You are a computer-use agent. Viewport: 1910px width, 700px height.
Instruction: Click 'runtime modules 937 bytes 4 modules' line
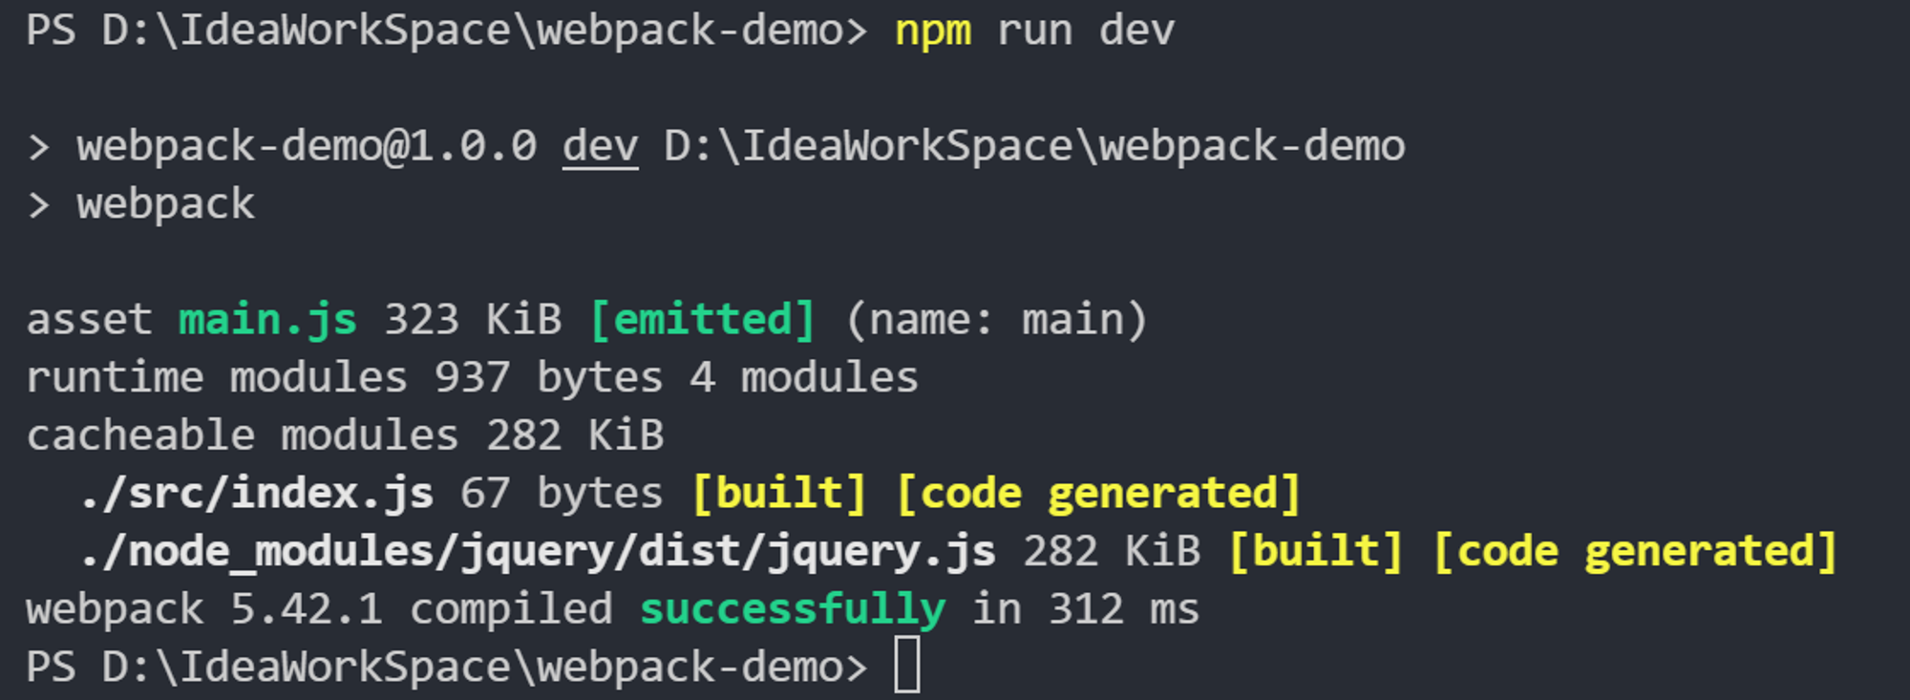473,378
